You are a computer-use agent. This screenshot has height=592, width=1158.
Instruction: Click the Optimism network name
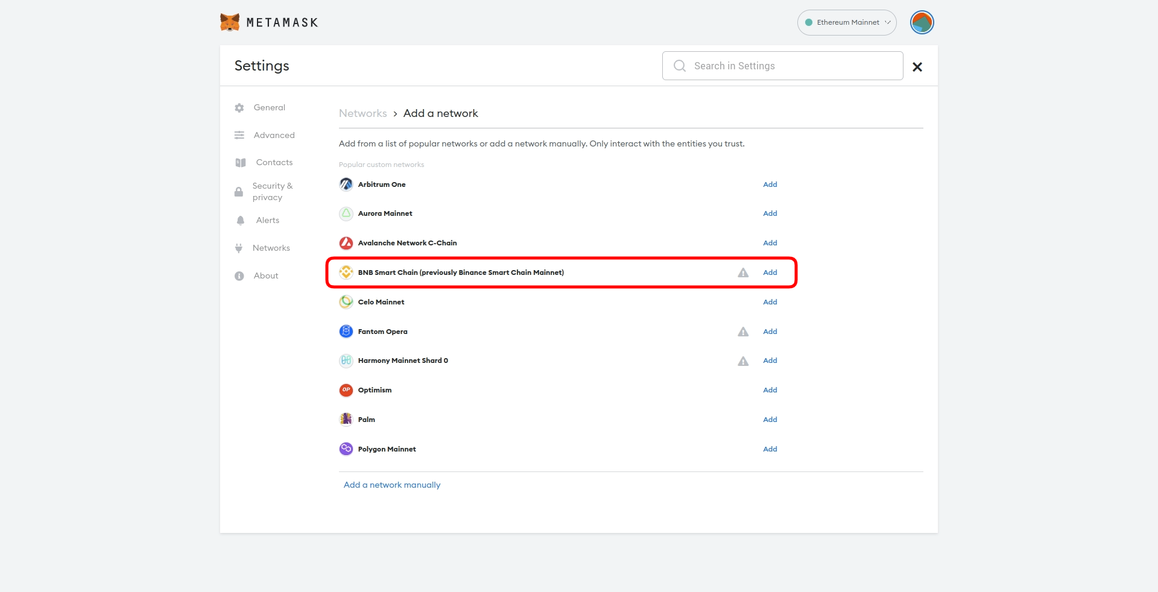(x=375, y=390)
